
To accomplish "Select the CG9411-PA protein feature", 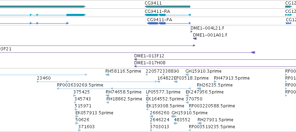I will pyautogui.click(x=169, y=23).
